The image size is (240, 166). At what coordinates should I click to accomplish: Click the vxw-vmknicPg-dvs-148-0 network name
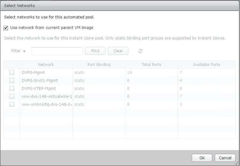coord(47,104)
